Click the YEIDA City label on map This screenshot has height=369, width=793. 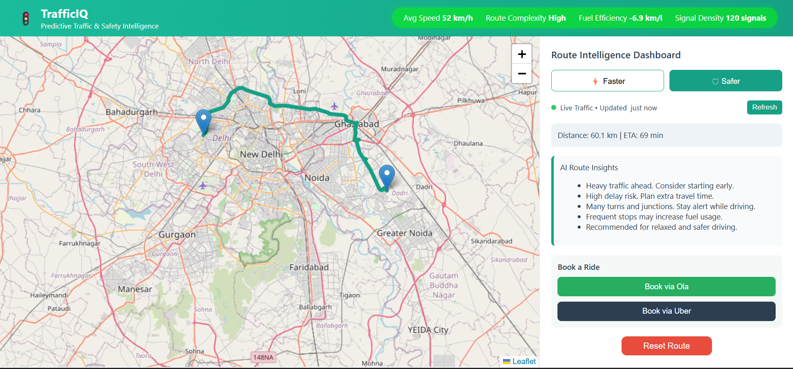428,330
